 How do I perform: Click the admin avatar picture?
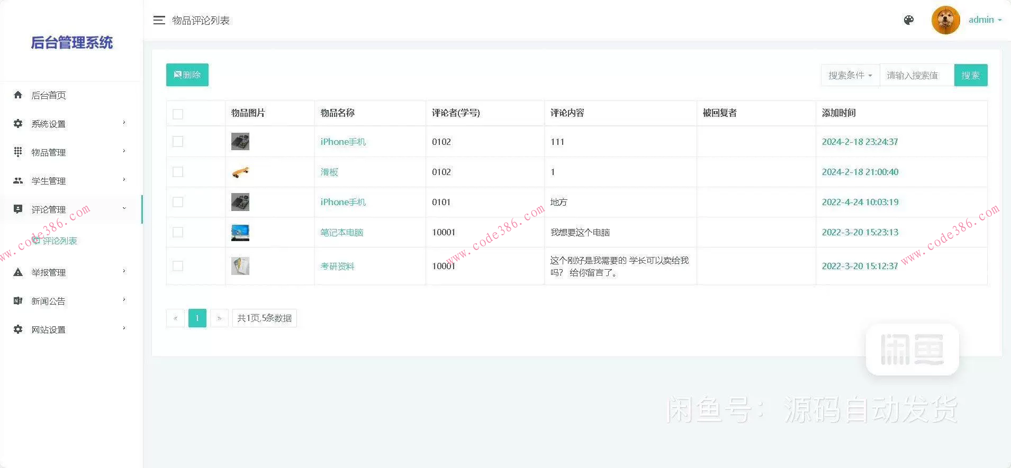945,20
